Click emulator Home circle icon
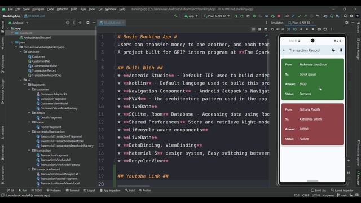This screenshot has width=361, height=203. click(307, 29)
